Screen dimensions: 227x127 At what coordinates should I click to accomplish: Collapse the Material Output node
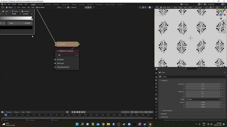point(57,51)
